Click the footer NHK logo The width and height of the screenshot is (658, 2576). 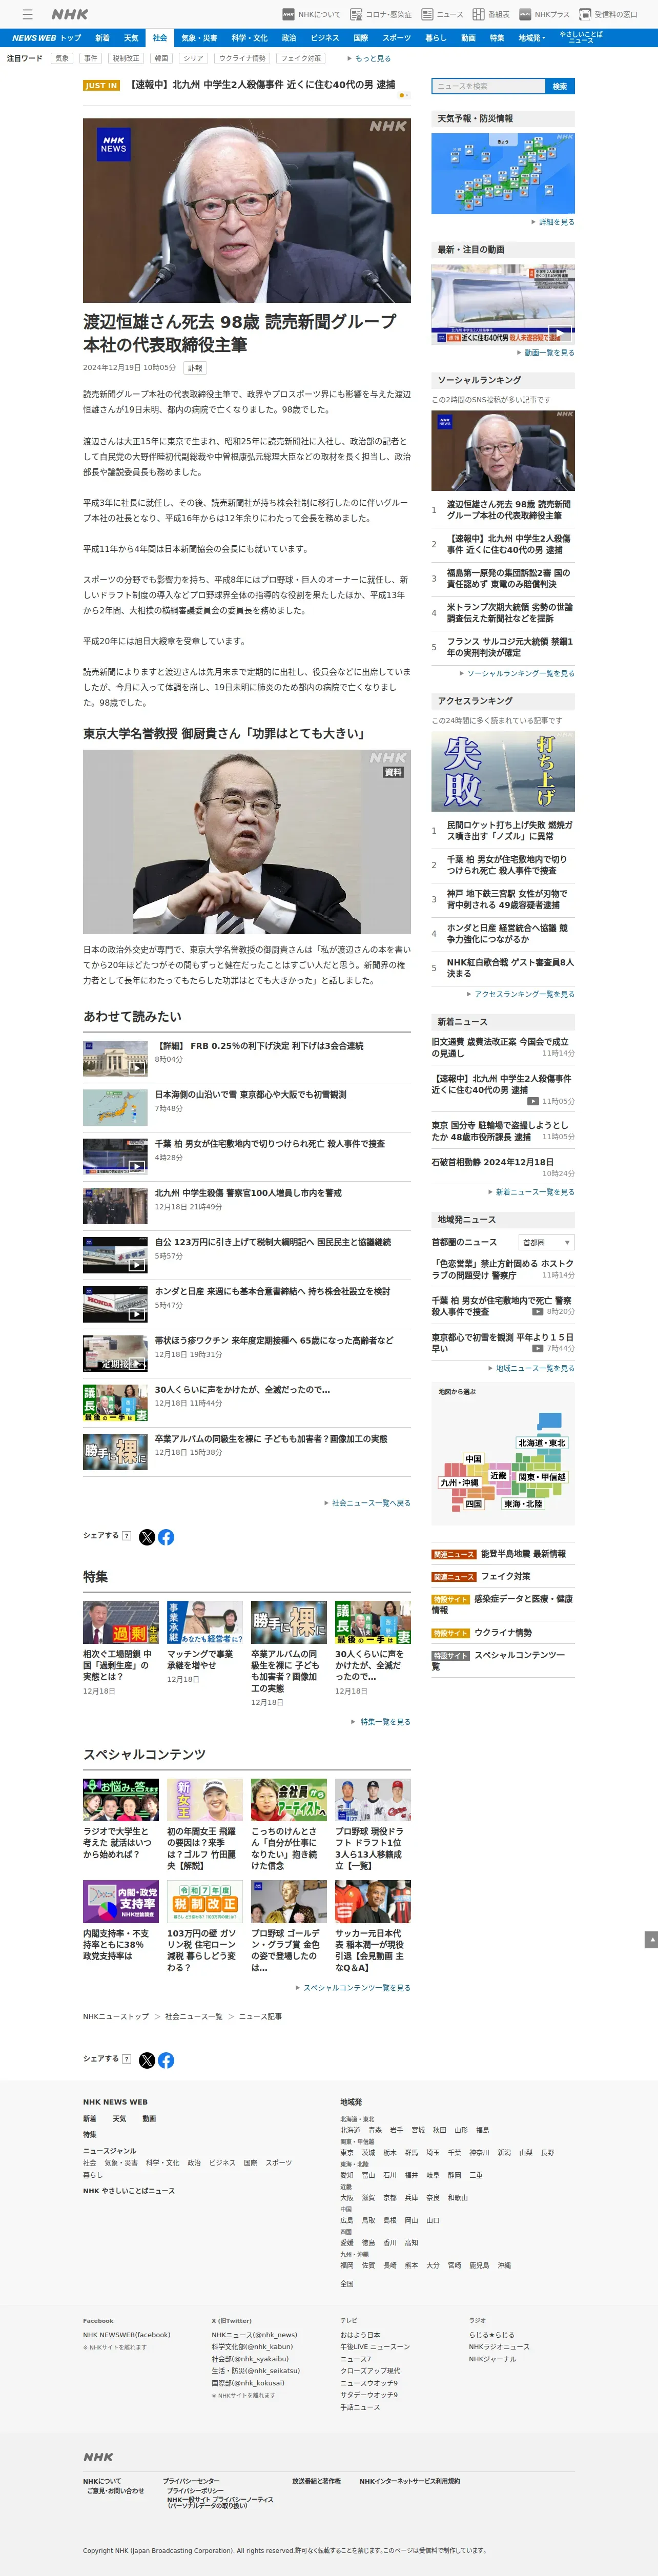[98, 2457]
